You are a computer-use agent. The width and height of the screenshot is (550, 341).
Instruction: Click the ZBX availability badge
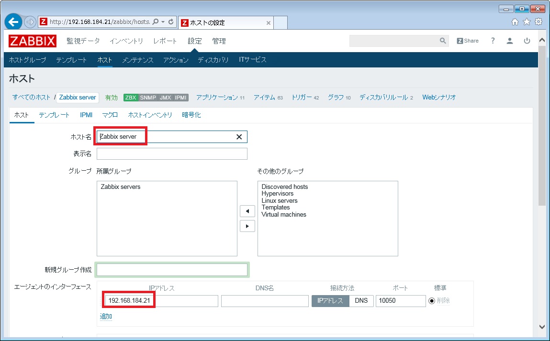pos(131,98)
